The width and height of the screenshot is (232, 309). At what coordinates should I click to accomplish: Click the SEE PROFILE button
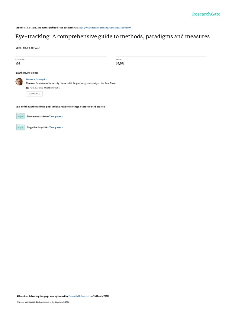tap(34, 94)
